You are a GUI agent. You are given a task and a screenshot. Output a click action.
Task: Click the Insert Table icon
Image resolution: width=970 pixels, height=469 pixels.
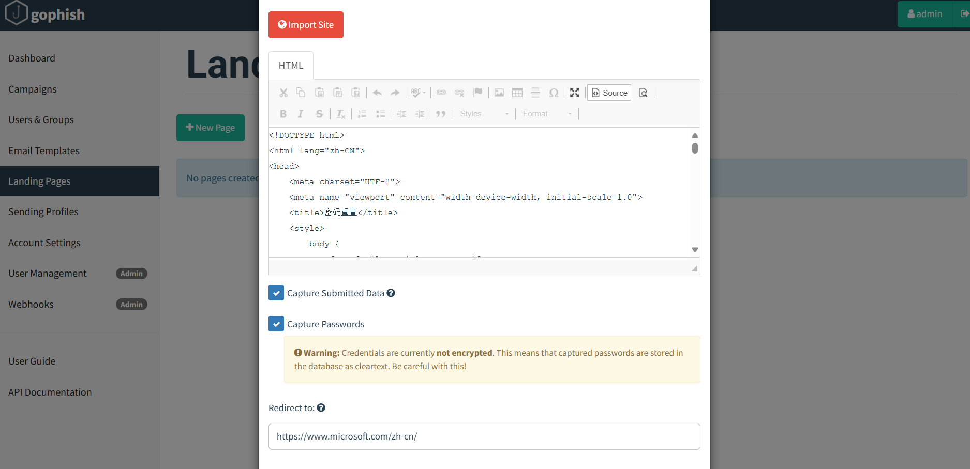click(517, 93)
